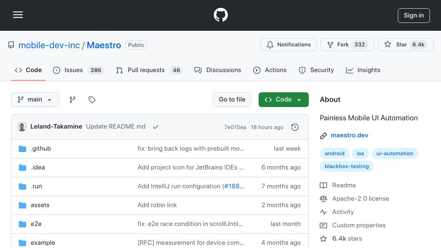Viewport: 441px width, 248px height.
Task: Select the ui-automation topic tag
Action: pyautogui.click(x=395, y=153)
